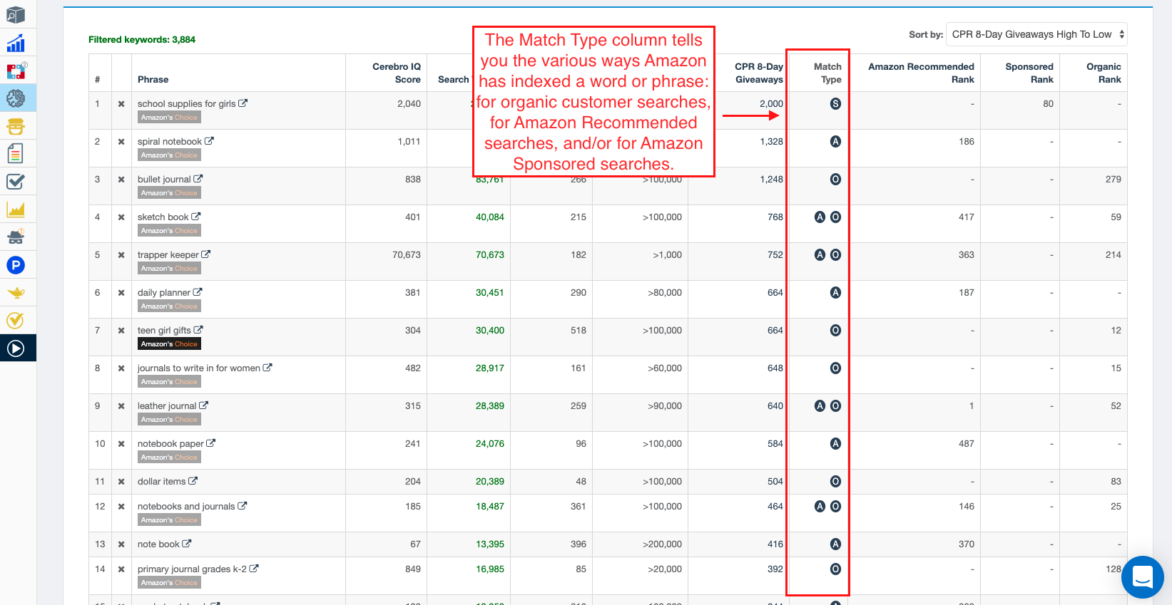
Task: Open external link for 'school supplies for girls'
Action: pos(243,103)
